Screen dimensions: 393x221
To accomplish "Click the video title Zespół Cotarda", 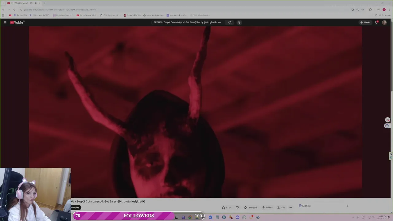I will click(108, 201).
